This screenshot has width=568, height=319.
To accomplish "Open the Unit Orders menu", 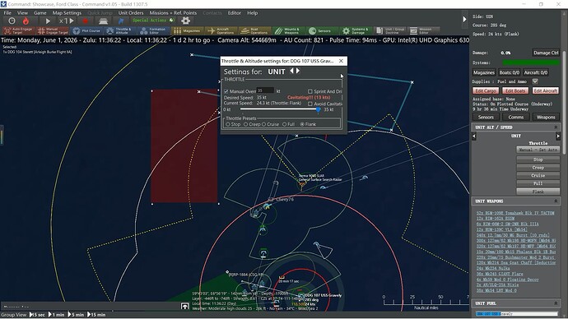I will point(131,13).
